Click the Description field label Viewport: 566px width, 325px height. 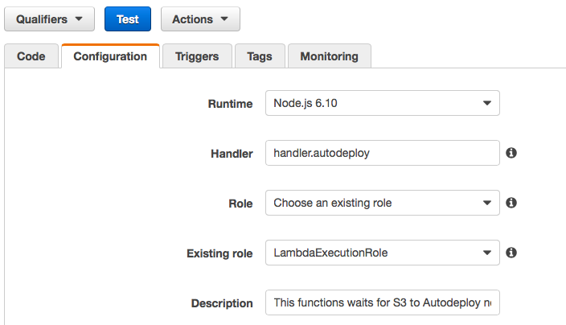pos(222,303)
